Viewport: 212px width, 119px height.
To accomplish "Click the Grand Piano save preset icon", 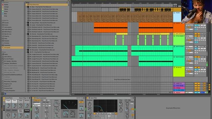I will (x=29, y=98).
